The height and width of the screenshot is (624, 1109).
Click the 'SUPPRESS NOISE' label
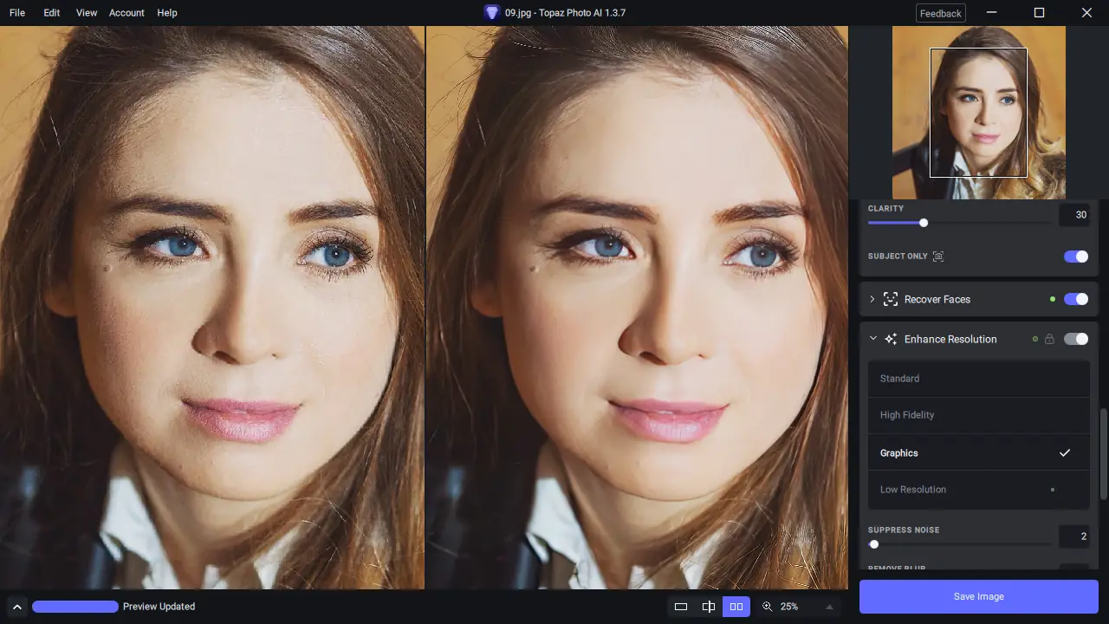pos(904,530)
